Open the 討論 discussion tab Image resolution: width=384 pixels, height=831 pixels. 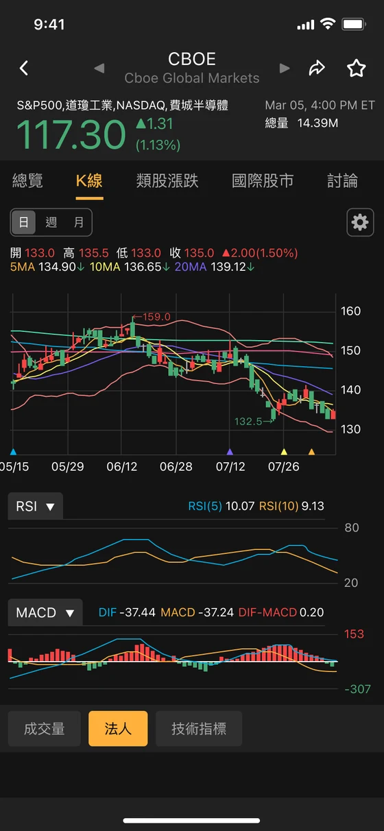(x=342, y=180)
